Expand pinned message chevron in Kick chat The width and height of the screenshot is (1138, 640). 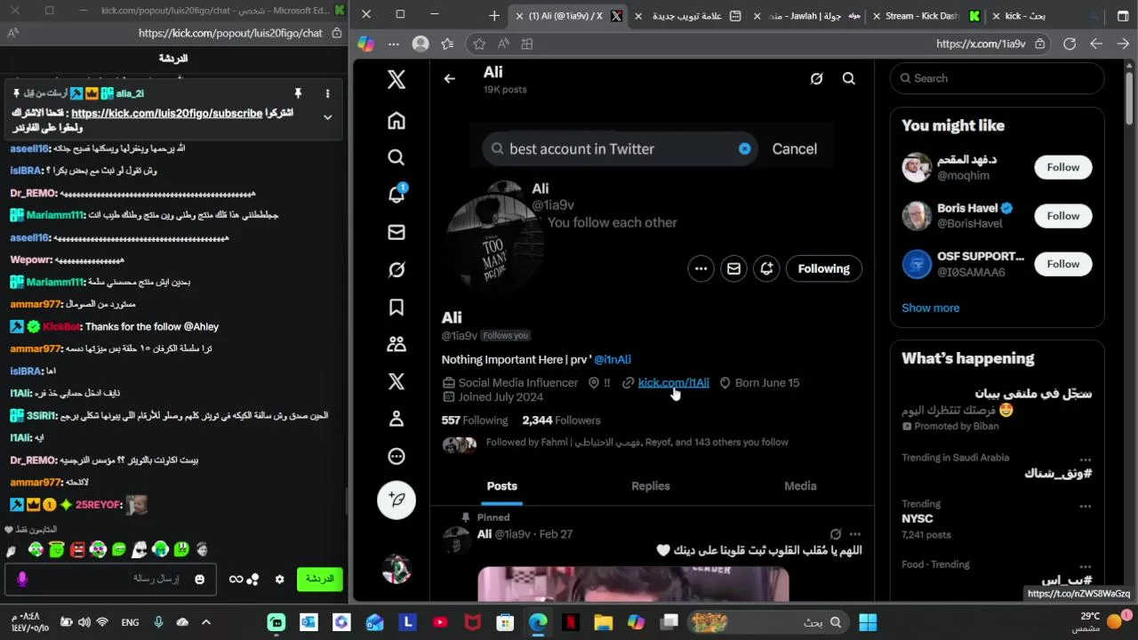[327, 116]
